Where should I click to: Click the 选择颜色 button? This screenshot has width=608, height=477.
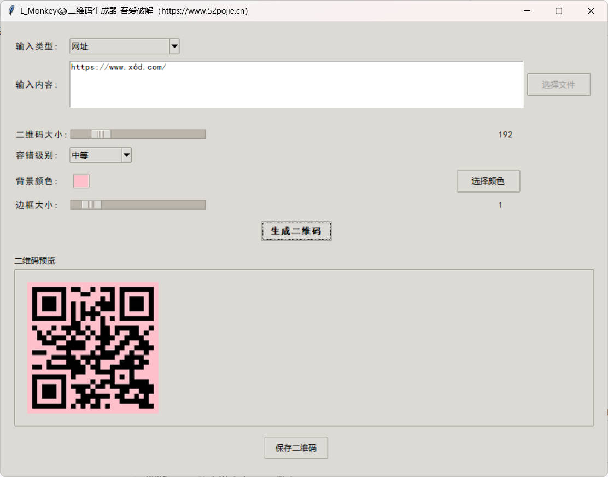point(488,181)
